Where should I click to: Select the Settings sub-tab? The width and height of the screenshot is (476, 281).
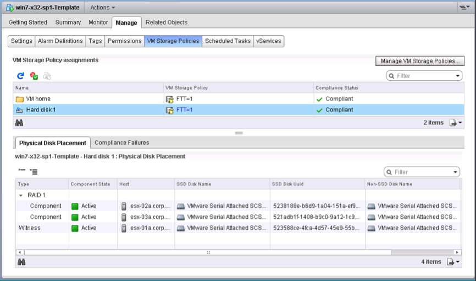pyautogui.click(x=21, y=41)
